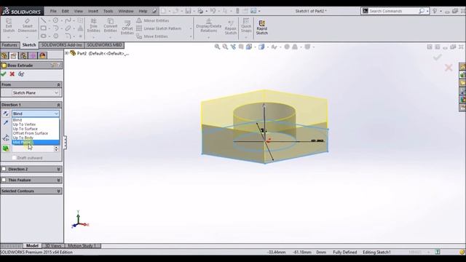Collapse the From section
The image size is (466, 262).
(x=58, y=84)
